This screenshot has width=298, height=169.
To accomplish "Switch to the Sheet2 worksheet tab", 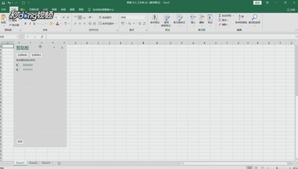I will [x=33, y=163].
